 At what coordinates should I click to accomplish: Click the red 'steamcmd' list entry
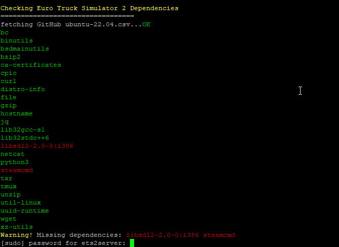click(x=17, y=170)
